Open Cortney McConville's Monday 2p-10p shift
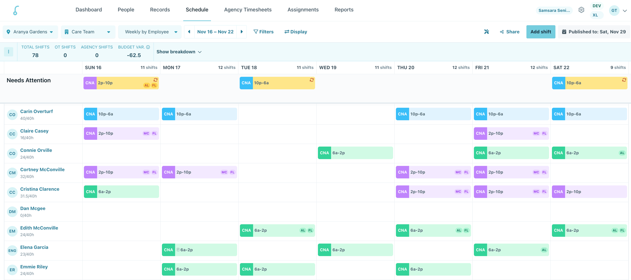This screenshot has width=631, height=280. click(x=199, y=172)
